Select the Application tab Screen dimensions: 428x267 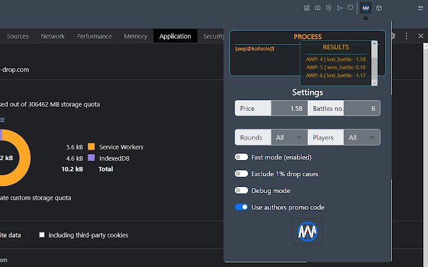tap(175, 36)
